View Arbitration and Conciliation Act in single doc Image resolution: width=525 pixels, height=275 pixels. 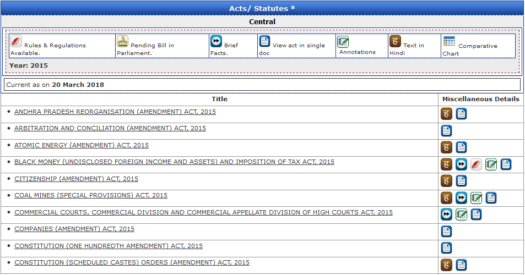tap(446, 131)
